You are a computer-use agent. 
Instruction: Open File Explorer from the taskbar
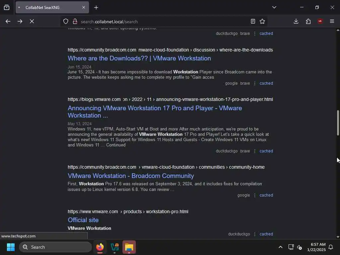point(129,247)
